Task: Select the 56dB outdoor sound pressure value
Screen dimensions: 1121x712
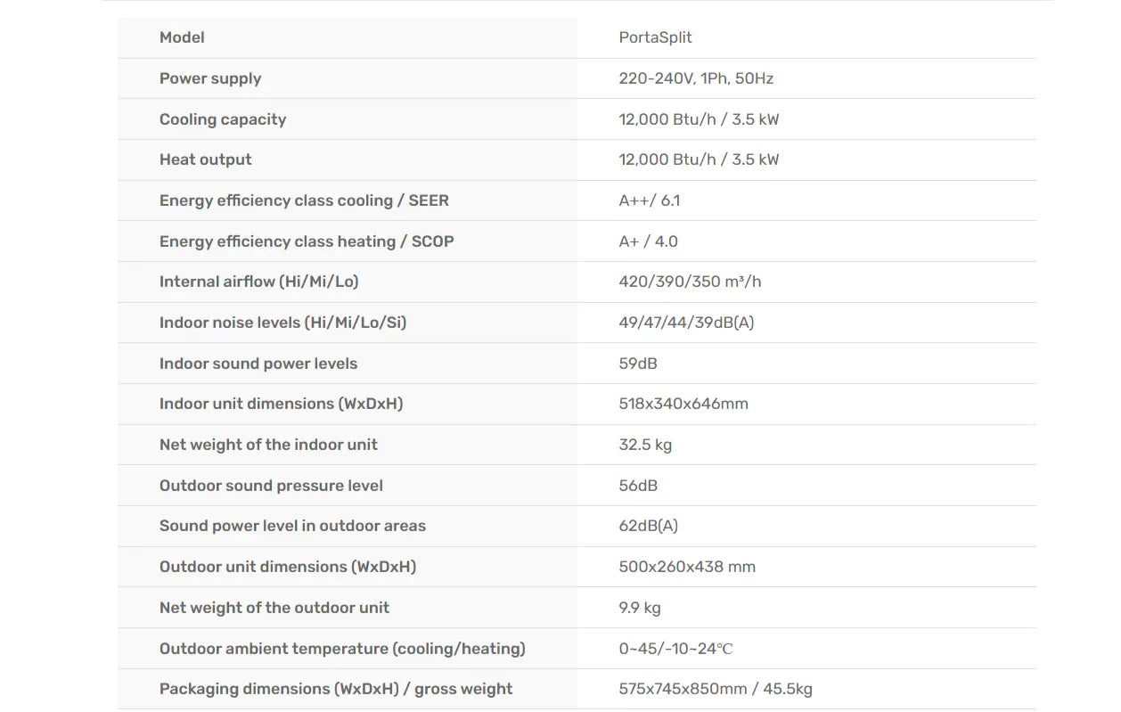Action: coord(638,486)
